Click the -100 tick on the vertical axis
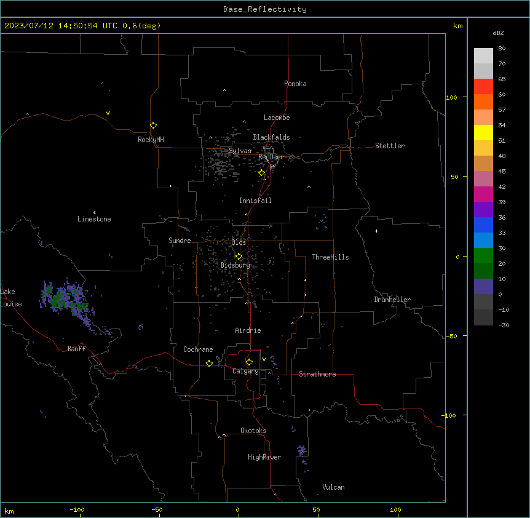Screen dimensions: 530x518 pyautogui.click(x=449, y=415)
